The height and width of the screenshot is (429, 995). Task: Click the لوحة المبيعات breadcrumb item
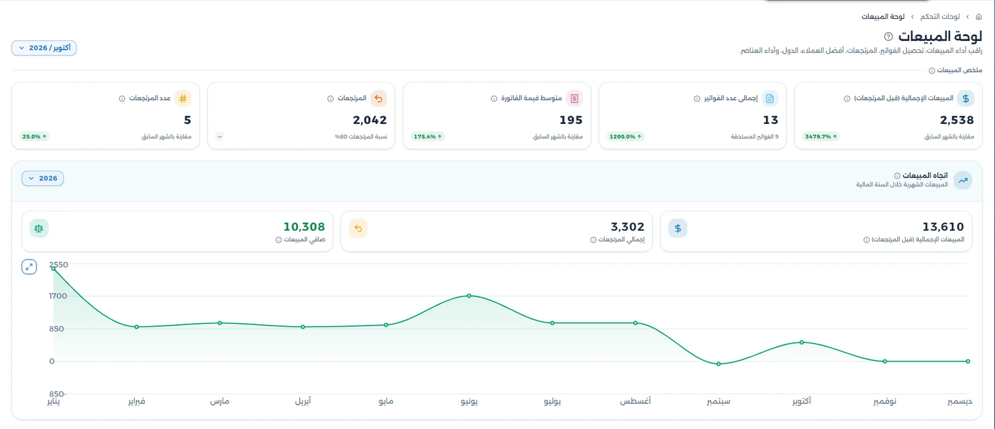click(x=883, y=17)
